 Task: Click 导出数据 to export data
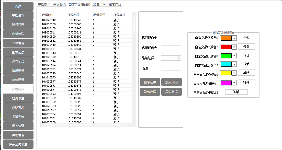click(150, 92)
